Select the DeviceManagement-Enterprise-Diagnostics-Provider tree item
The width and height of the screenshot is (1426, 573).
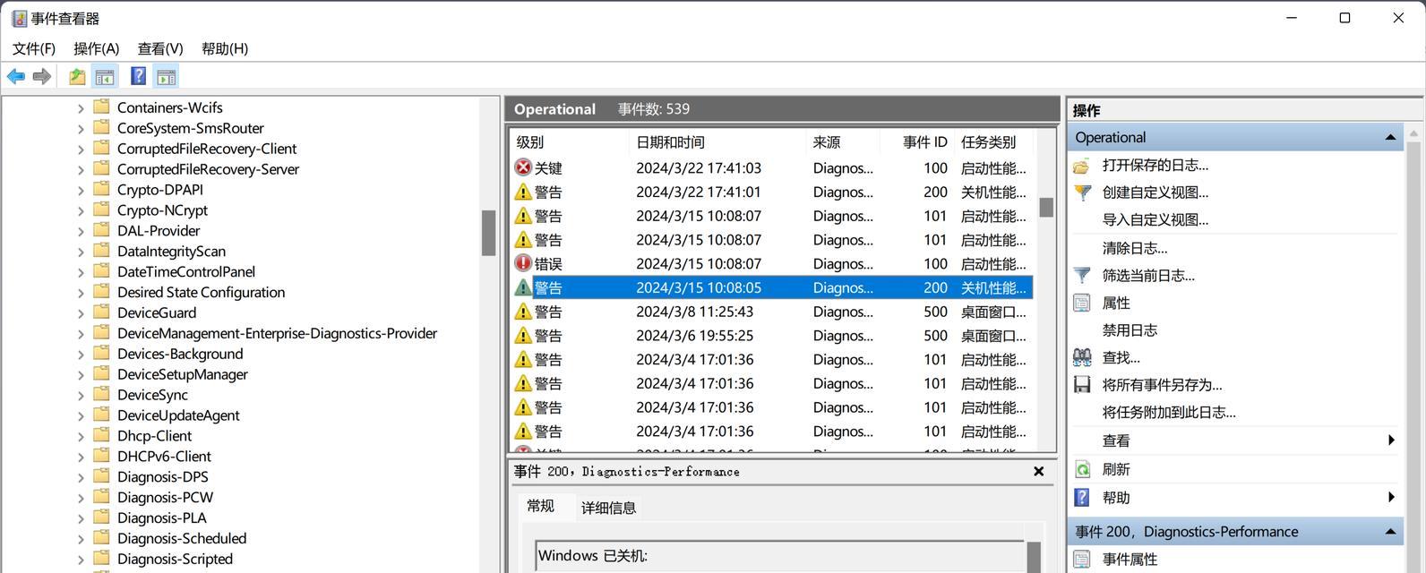pos(277,333)
